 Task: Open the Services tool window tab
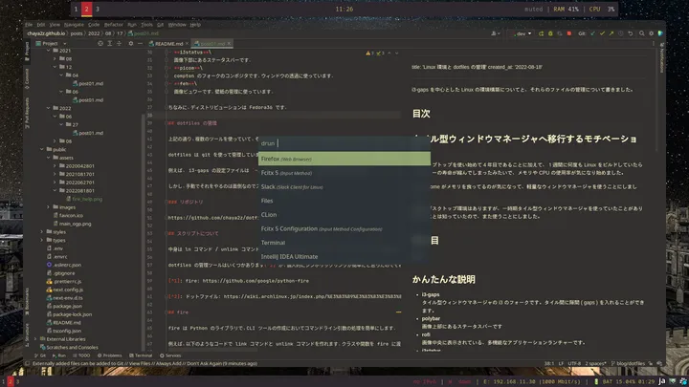[170, 355]
